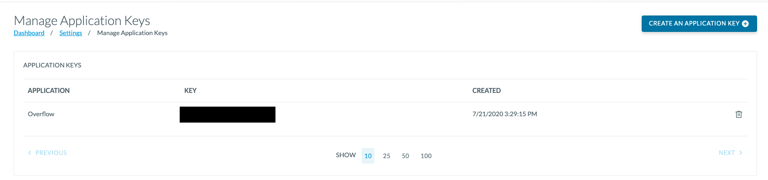Screen dimensions: 768x180
Task: Show 100 rows per page
Action: point(426,156)
